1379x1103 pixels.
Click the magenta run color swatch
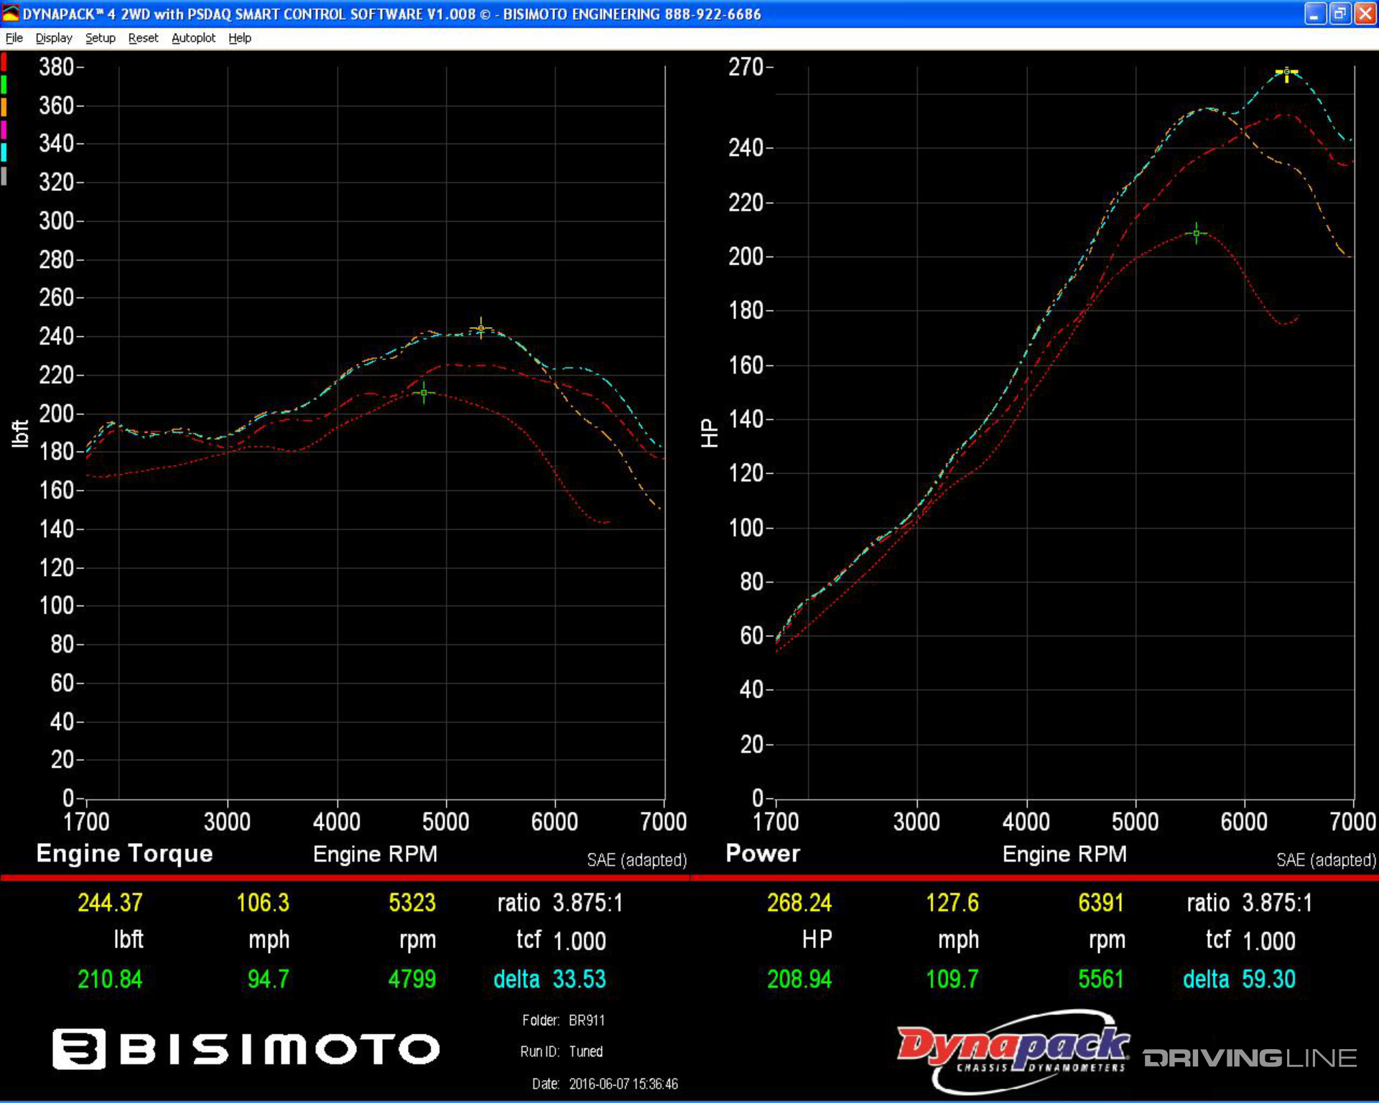(4, 130)
